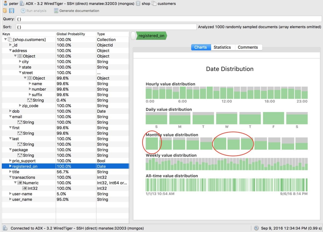
Task: Click the number key under street
Action: [39, 89]
